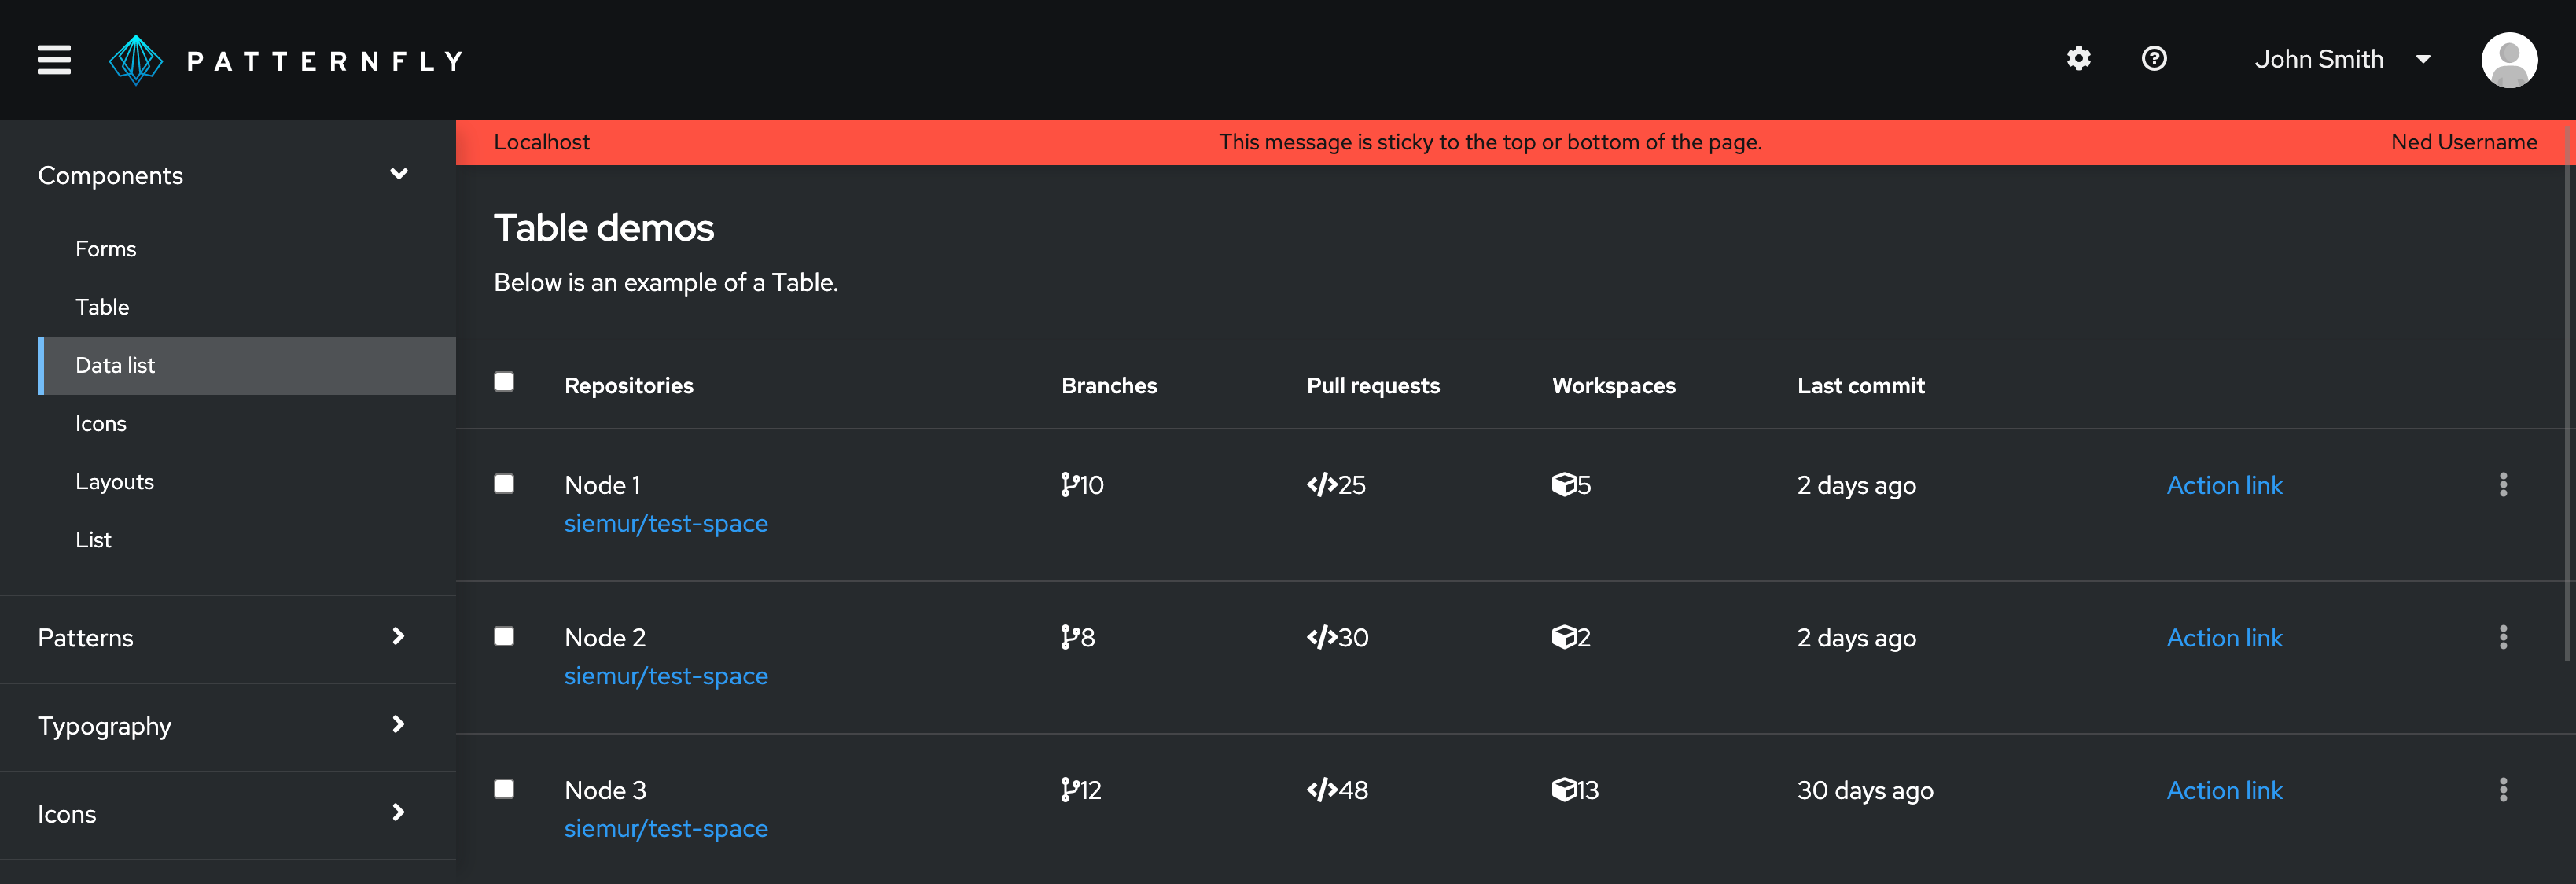Click the user avatar image
This screenshot has width=2576, height=884.
point(2510,59)
